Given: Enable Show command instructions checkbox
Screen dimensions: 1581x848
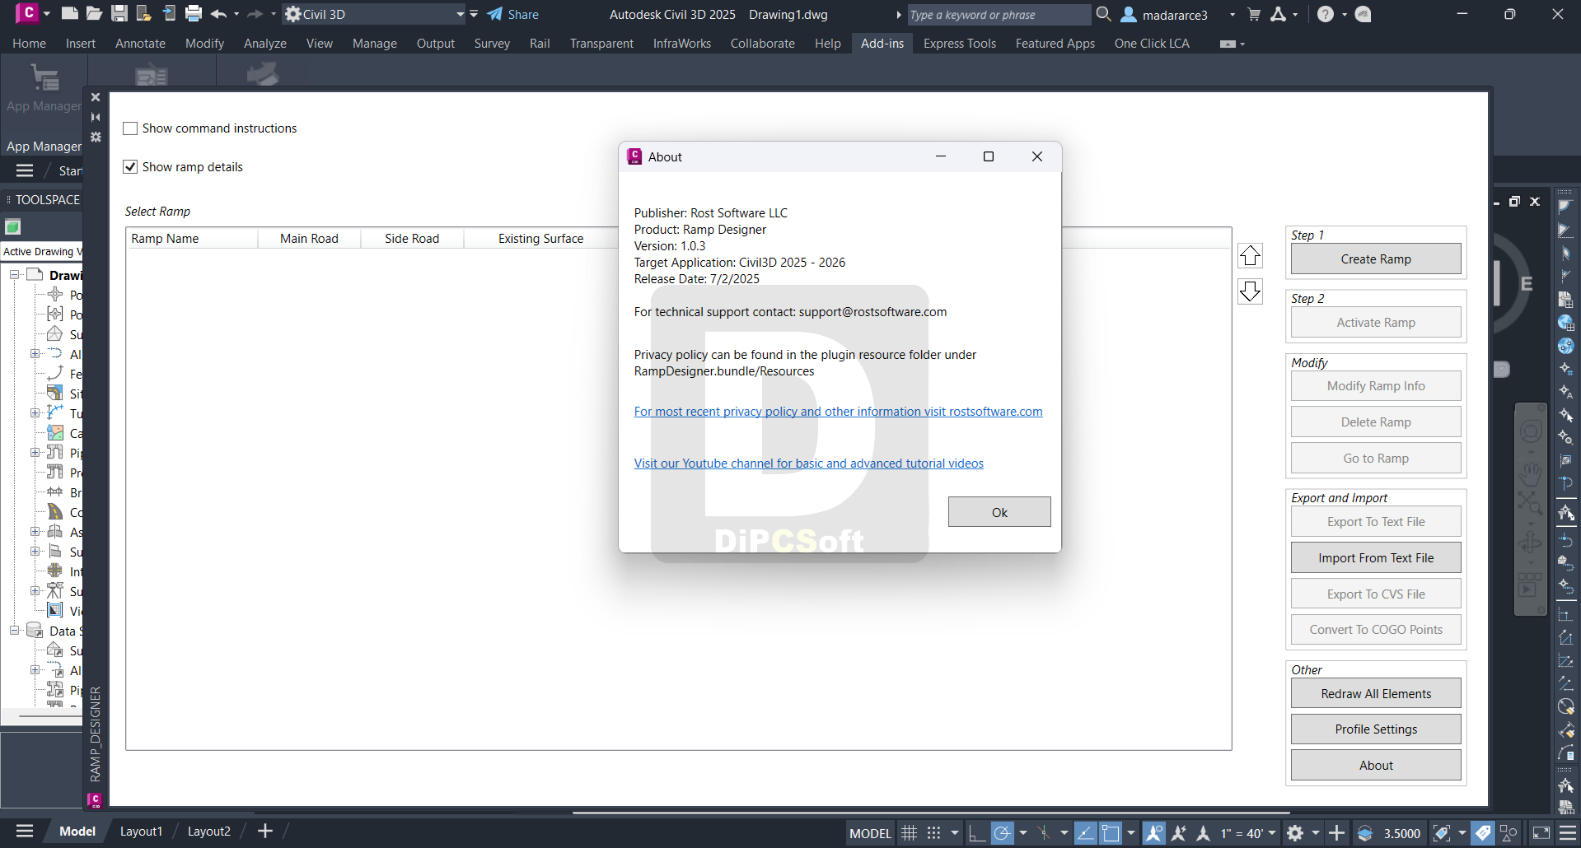Looking at the screenshot, I should 130,128.
